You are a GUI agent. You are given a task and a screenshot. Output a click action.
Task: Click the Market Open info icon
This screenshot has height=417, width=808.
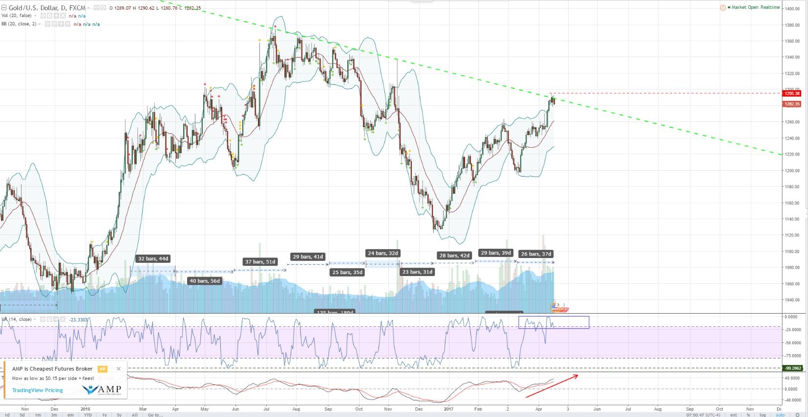click(723, 8)
